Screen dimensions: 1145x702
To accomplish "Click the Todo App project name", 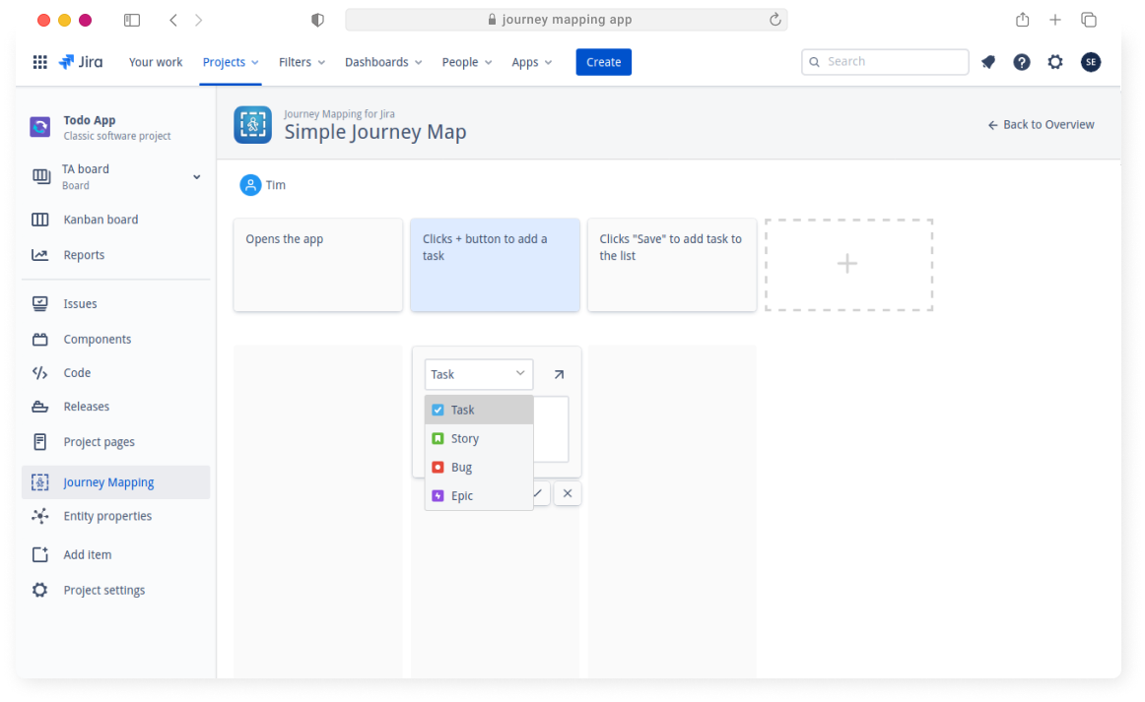I will pyautogui.click(x=89, y=120).
